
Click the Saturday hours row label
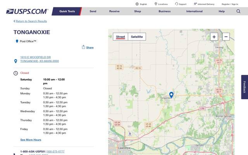26,79
